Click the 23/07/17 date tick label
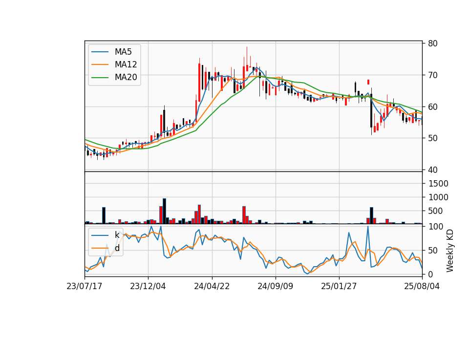The image size is (469, 337). tap(85, 286)
